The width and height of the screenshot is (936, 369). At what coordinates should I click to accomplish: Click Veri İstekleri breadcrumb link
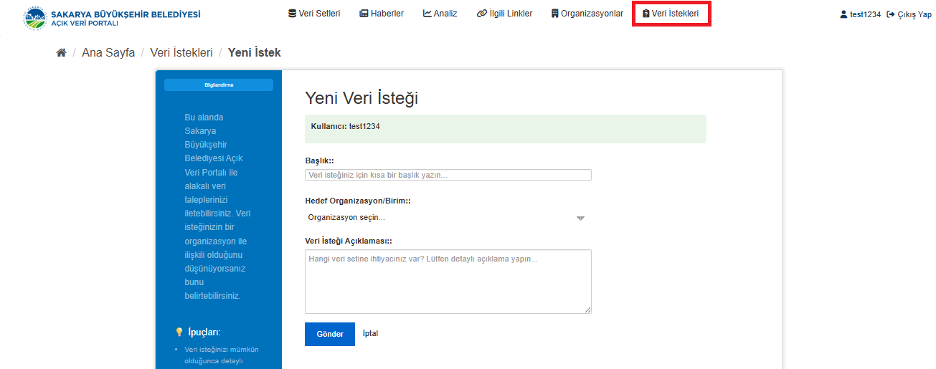tap(181, 53)
